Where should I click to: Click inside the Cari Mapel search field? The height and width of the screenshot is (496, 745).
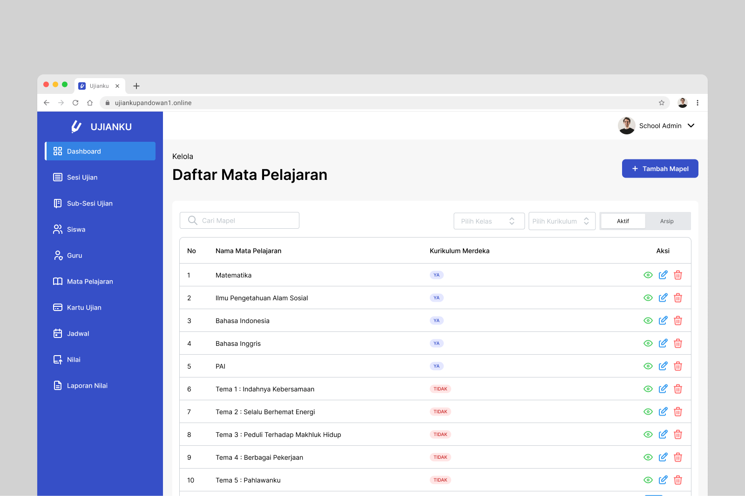click(x=239, y=220)
